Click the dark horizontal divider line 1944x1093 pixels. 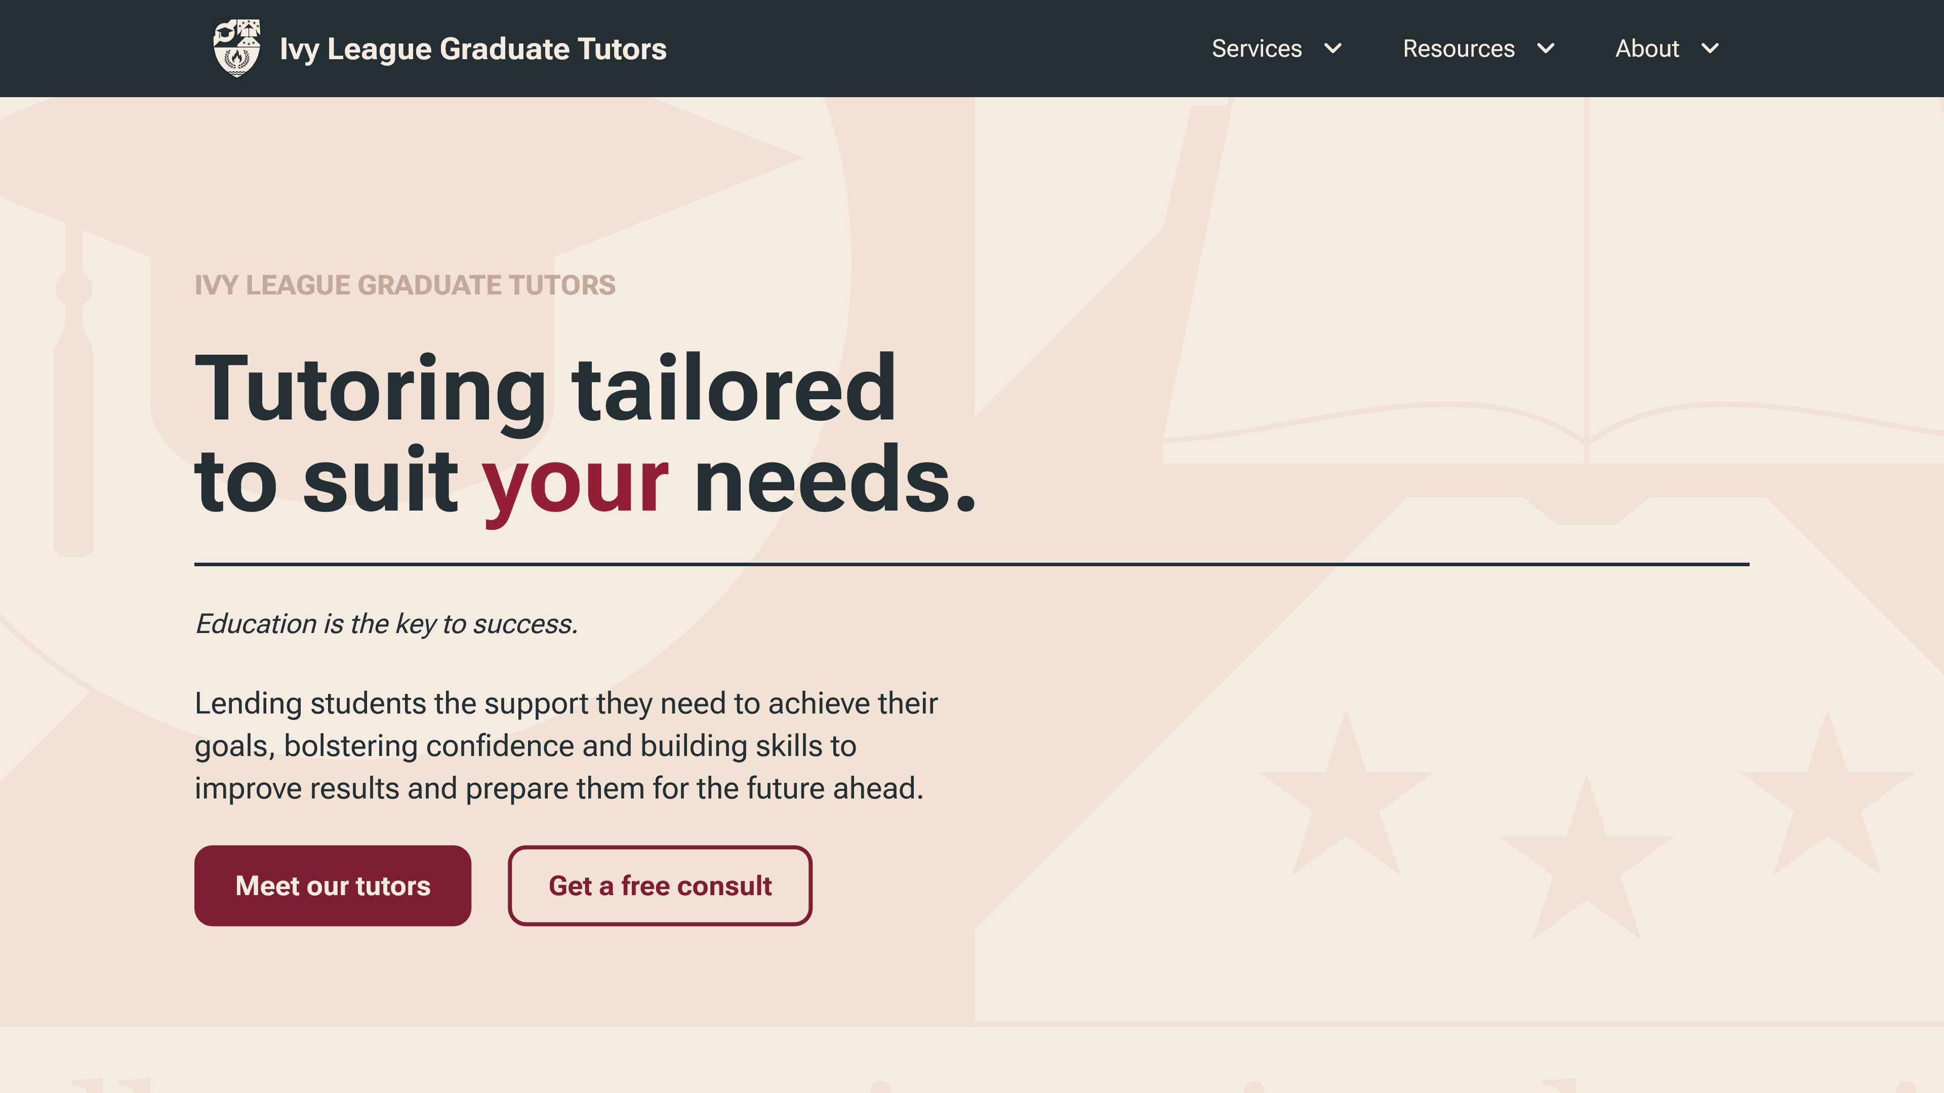click(971, 564)
